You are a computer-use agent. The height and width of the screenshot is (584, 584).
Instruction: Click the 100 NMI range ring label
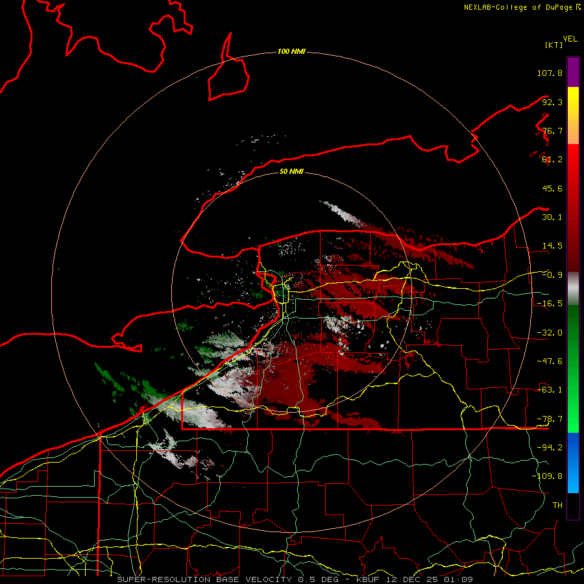pyautogui.click(x=291, y=51)
